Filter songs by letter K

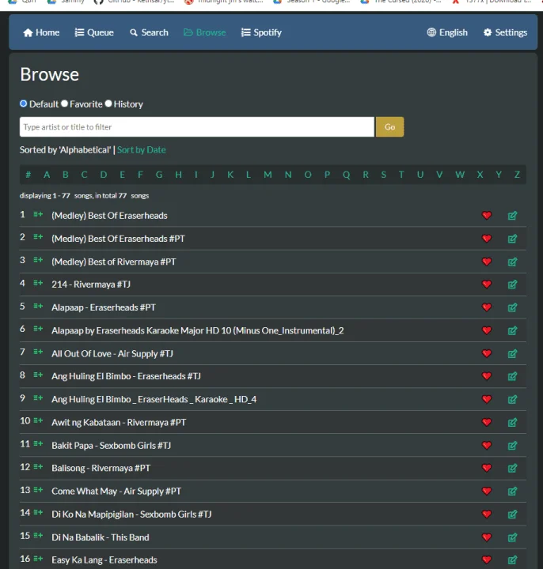(x=230, y=175)
